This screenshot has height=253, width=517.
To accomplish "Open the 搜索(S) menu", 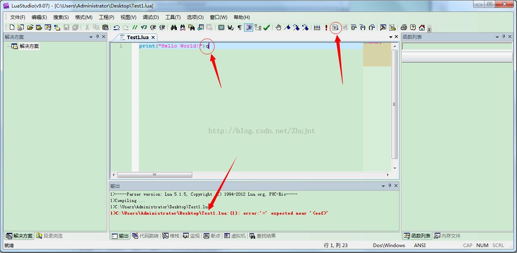I will [x=61, y=17].
